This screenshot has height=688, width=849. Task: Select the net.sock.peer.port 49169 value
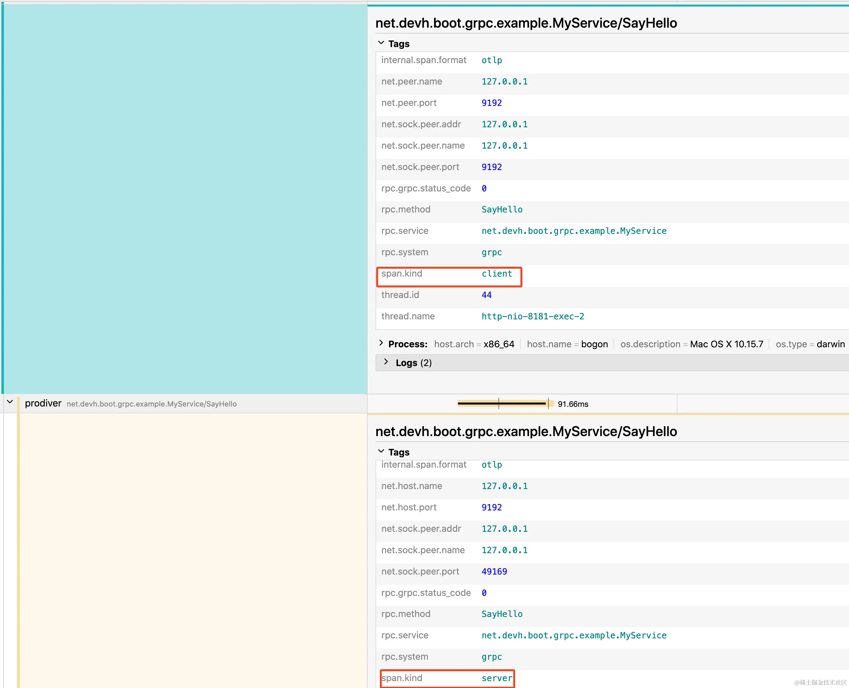tap(494, 572)
